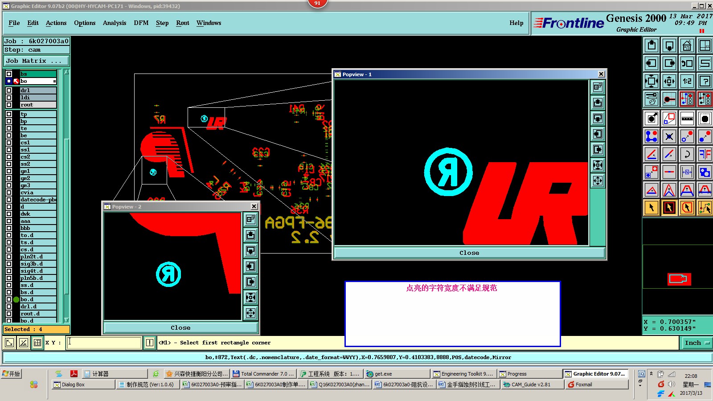
Task: Choose the rectangle select pointer tool
Action: tap(669, 208)
